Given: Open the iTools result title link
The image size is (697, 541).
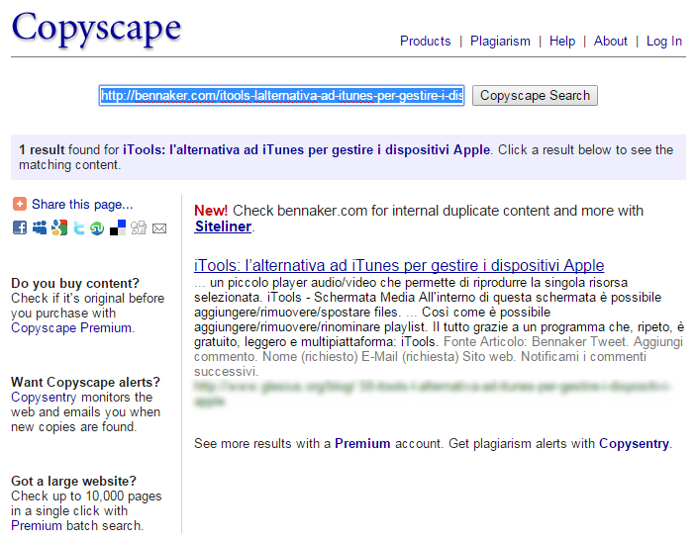Looking at the screenshot, I should pyautogui.click(x=399, y=266).
